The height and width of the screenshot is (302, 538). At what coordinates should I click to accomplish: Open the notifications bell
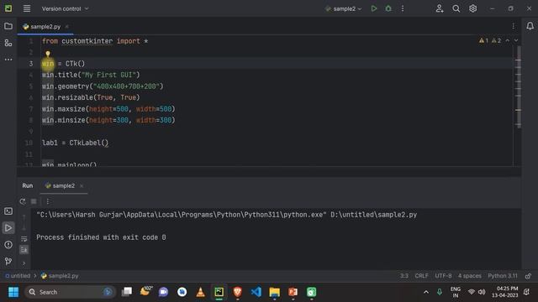(530, 26)
